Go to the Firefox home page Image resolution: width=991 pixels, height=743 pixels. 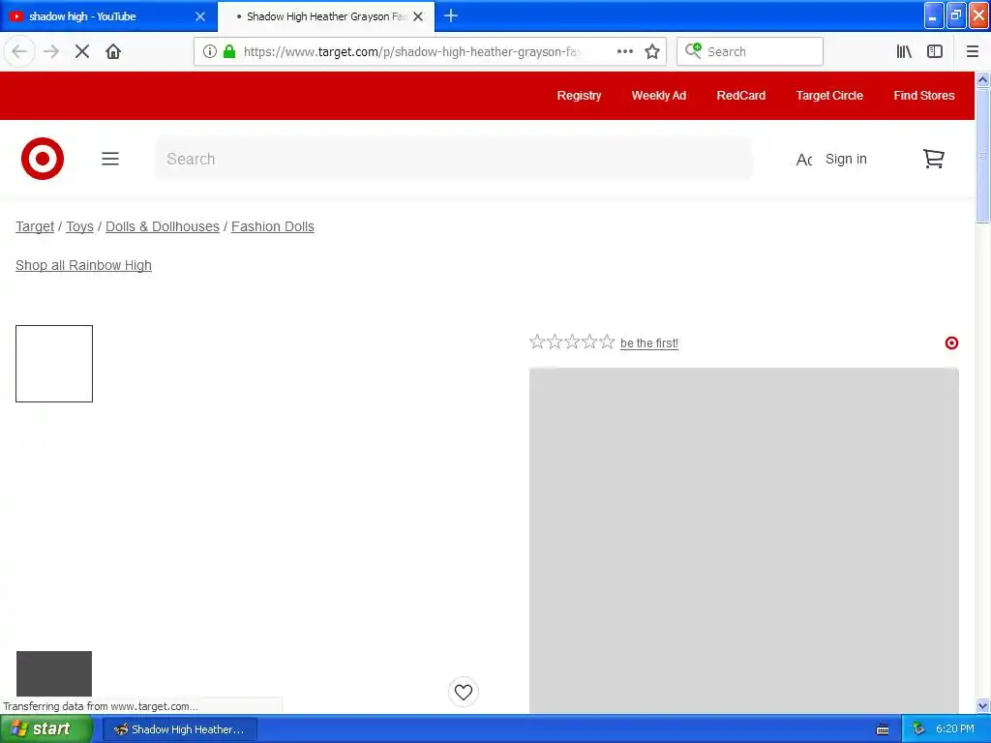(113, 52)
